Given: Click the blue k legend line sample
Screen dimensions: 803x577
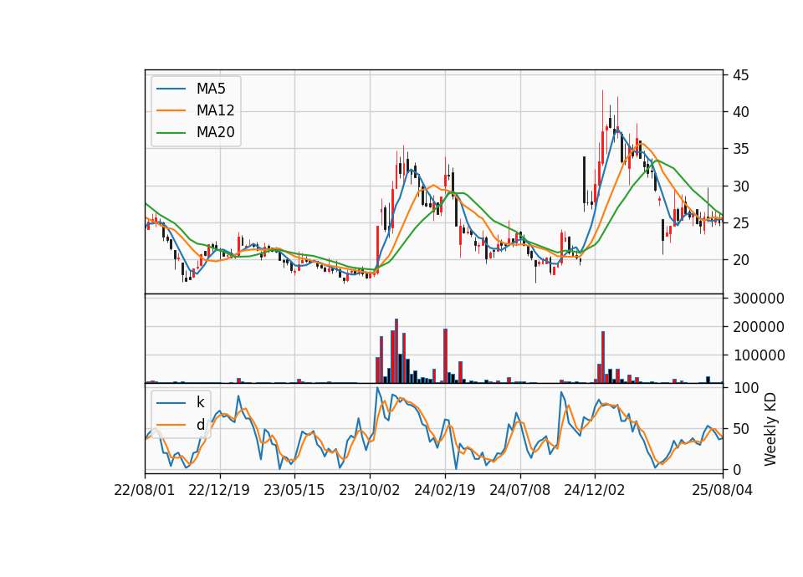Looking at the screenshot, I should point(171,403).
